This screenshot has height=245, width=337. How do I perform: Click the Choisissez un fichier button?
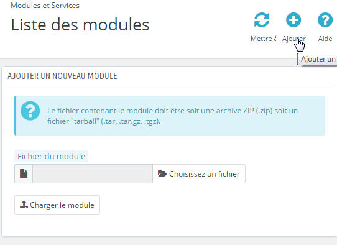(199, 174)
